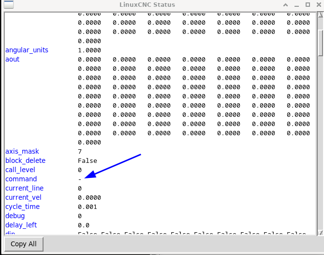
Task: Click the axis_mask value 7
Action: [x=80, y=152]
